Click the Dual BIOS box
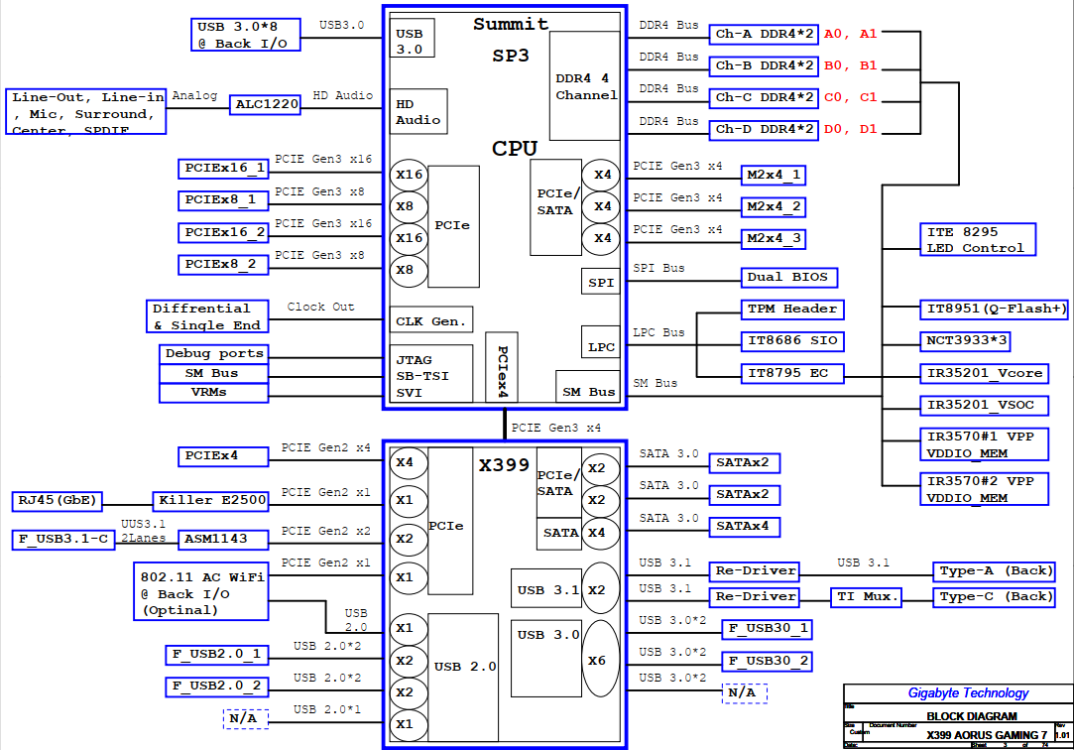 [788, 278]
